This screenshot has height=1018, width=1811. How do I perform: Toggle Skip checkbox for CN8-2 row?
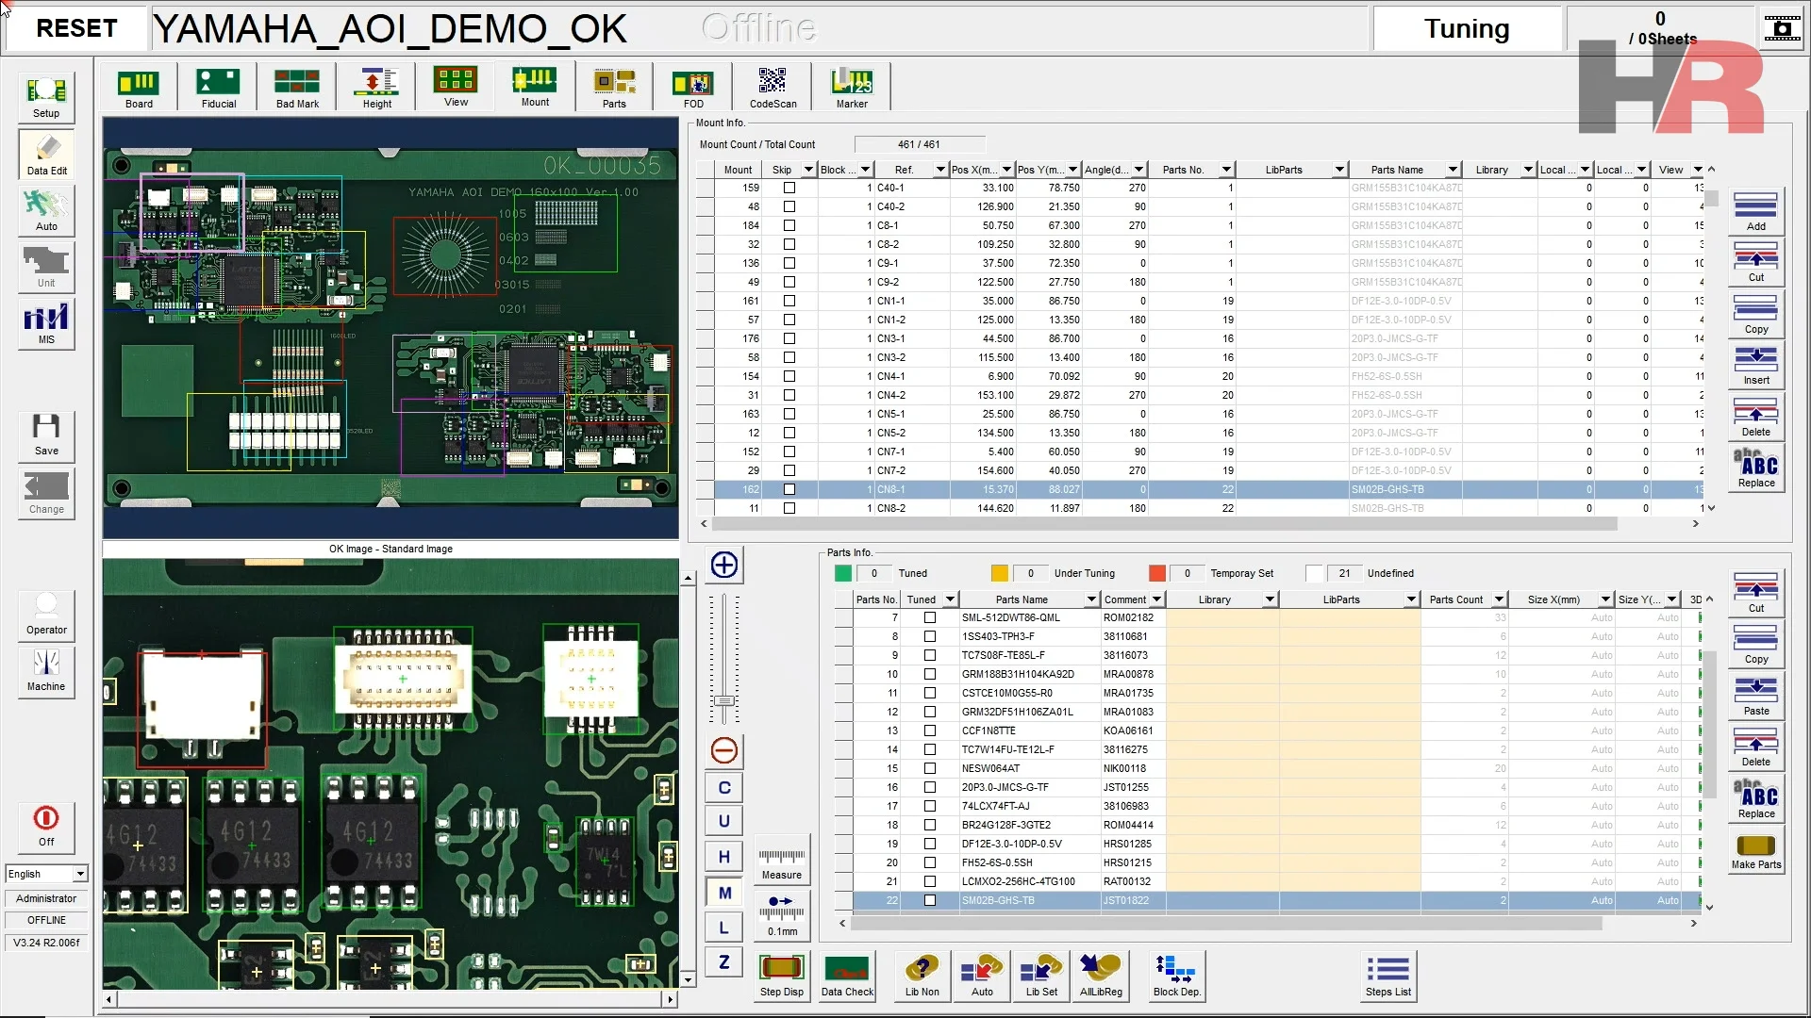tap(789, 508)
